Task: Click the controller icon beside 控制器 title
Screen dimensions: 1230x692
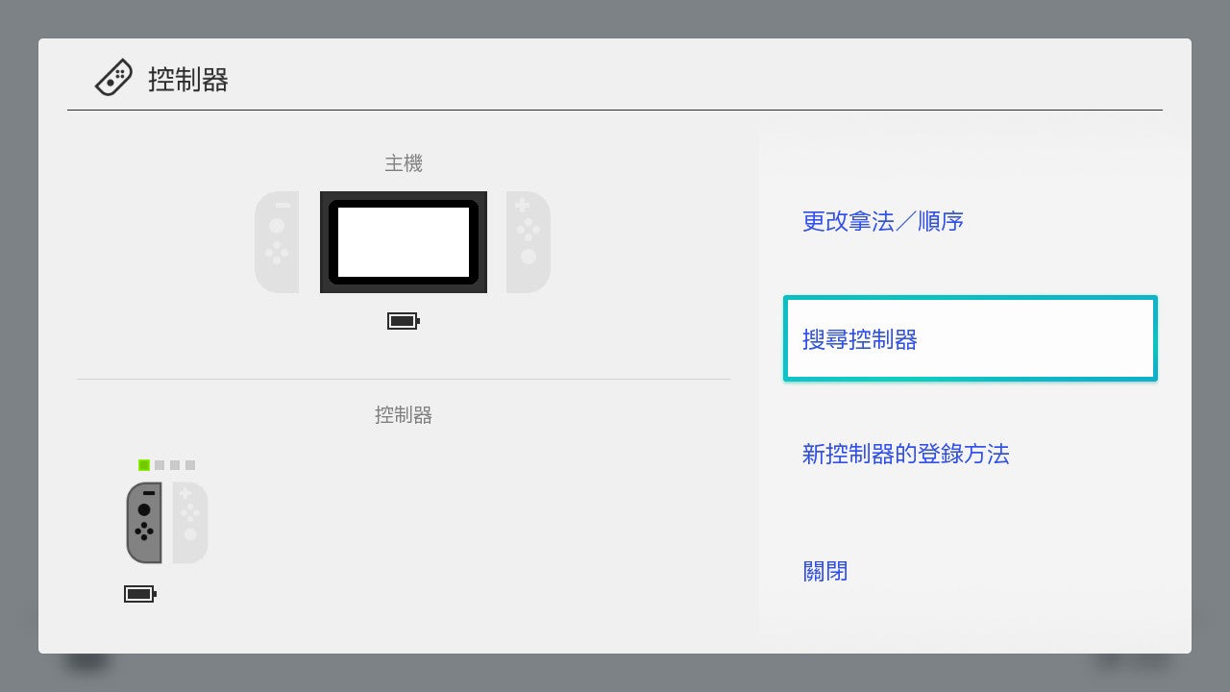Action: pyautogui.click(x=113, y=78)
